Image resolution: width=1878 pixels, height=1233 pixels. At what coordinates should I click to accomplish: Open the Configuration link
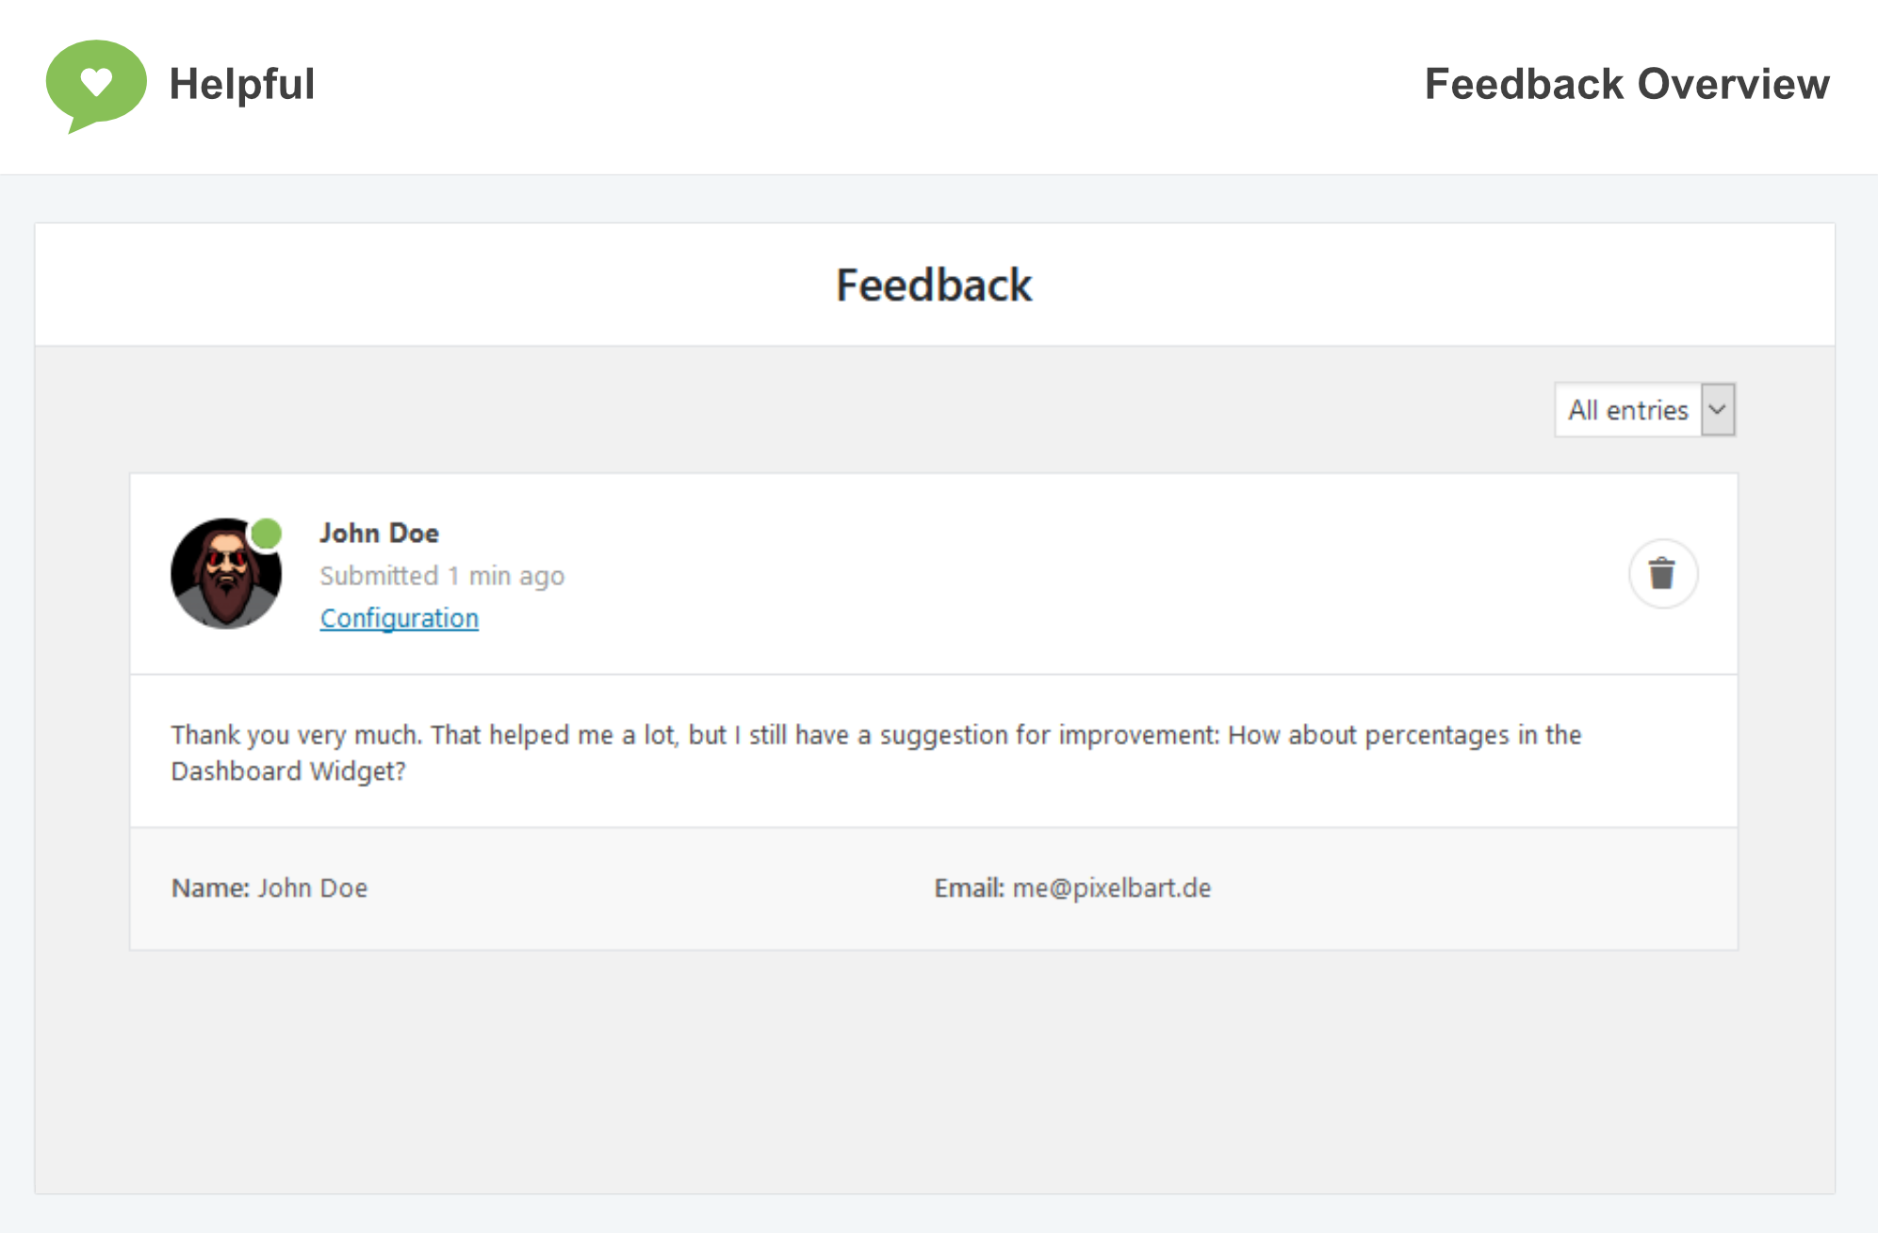coord(400,618)
